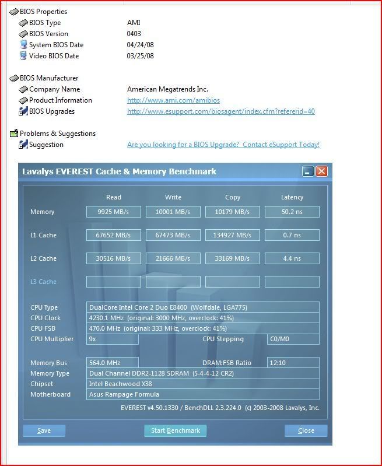Click the CPU Stepping C0/M0 field

coord(293,339)
